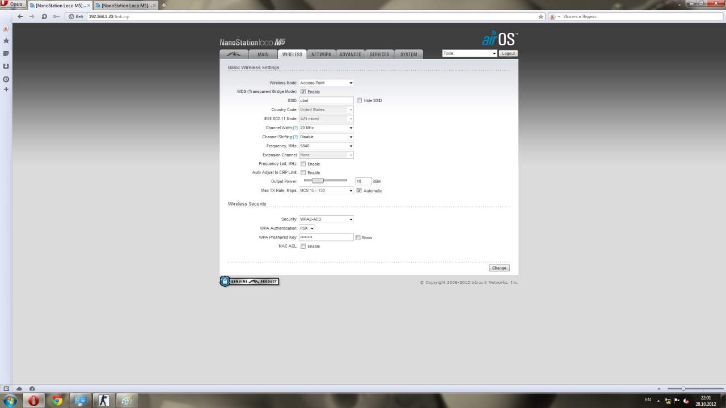
Task: Click the Opera icon in the taskbar
Action: coord(34,401)
